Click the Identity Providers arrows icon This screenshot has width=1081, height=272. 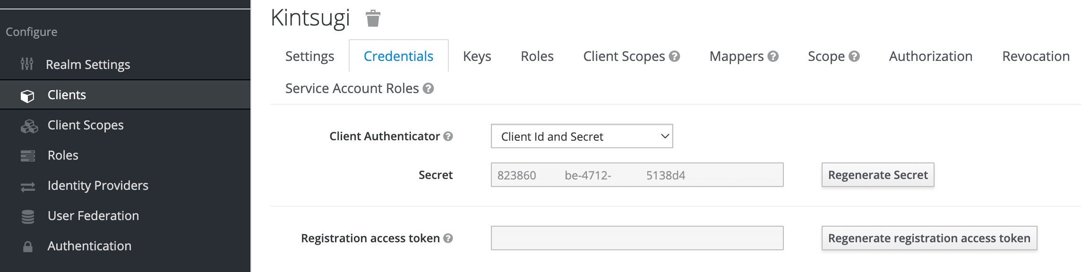tap(28, 187)
